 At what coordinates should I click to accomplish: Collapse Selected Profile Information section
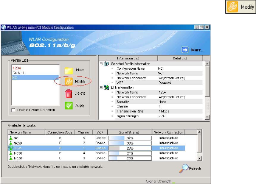(x=101, y=64)
